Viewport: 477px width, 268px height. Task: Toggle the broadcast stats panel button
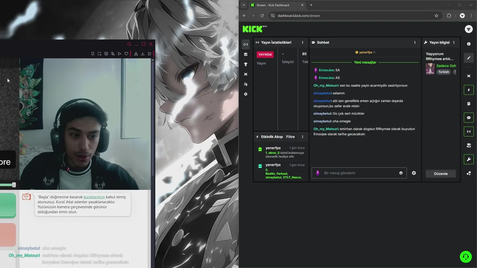(x=469, y=131)
